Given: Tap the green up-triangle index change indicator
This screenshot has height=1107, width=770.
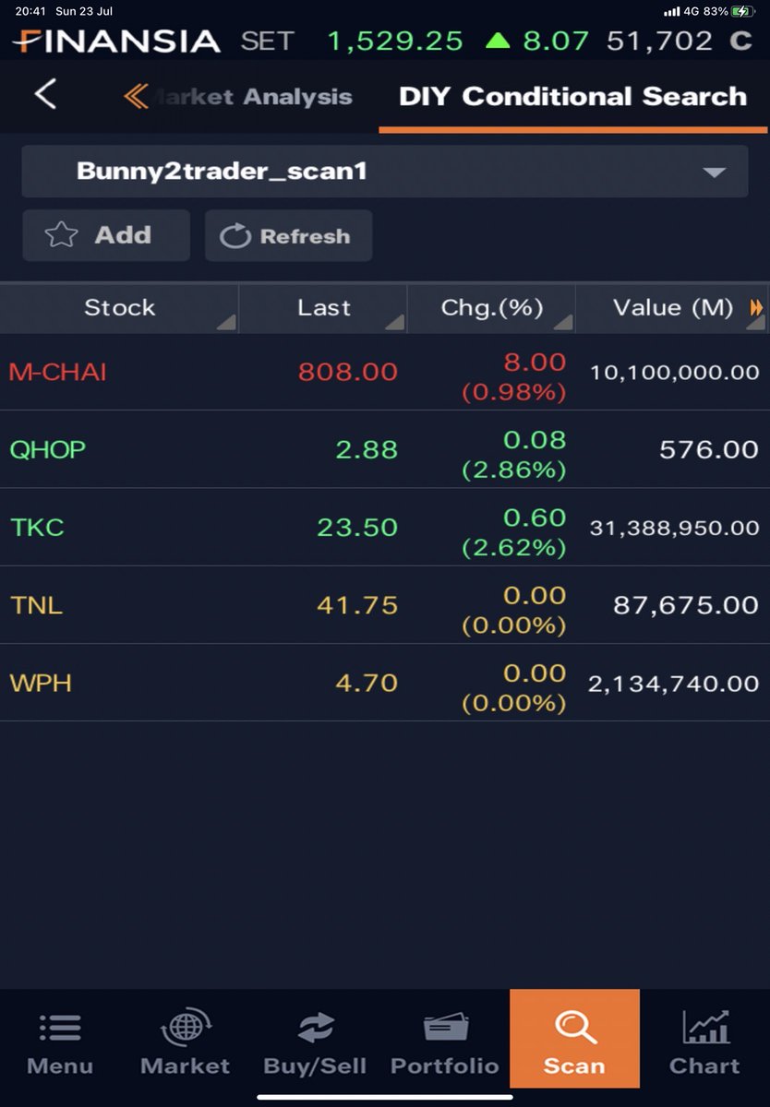Looking at the screenshot, I should (x=498, y=41).
